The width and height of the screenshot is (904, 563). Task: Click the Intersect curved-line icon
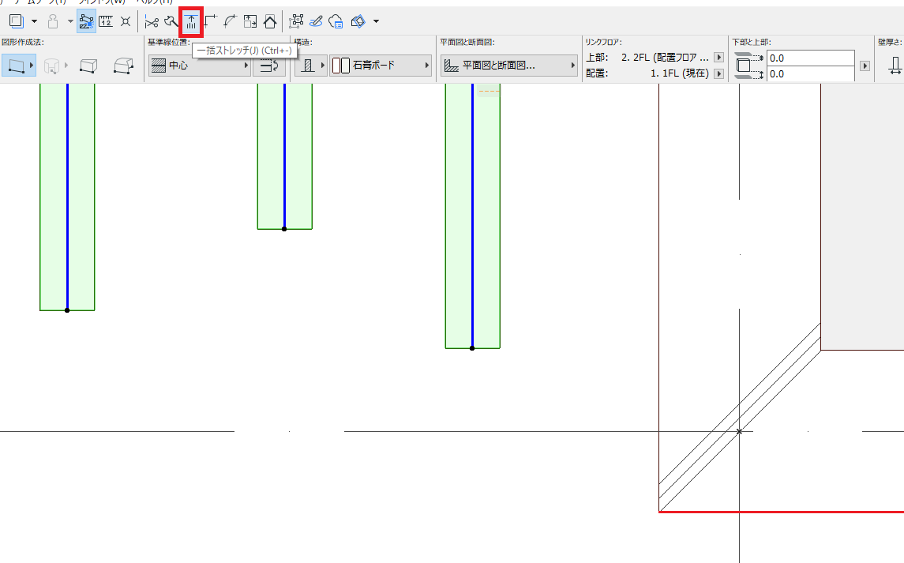tap(230, 22)
